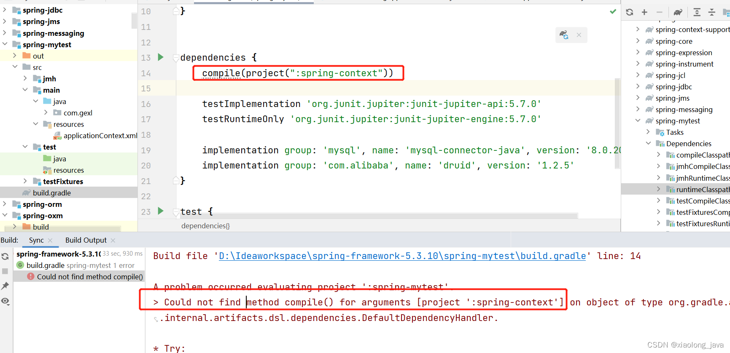
Task: Collapse the main folder
Action: click(x=25, y=89)
